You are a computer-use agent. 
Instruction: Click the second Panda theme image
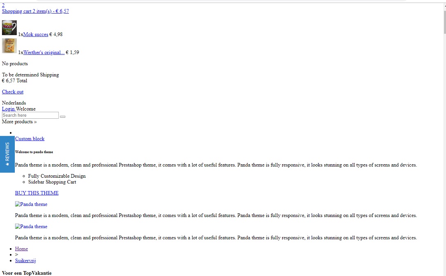click(31, 226)
